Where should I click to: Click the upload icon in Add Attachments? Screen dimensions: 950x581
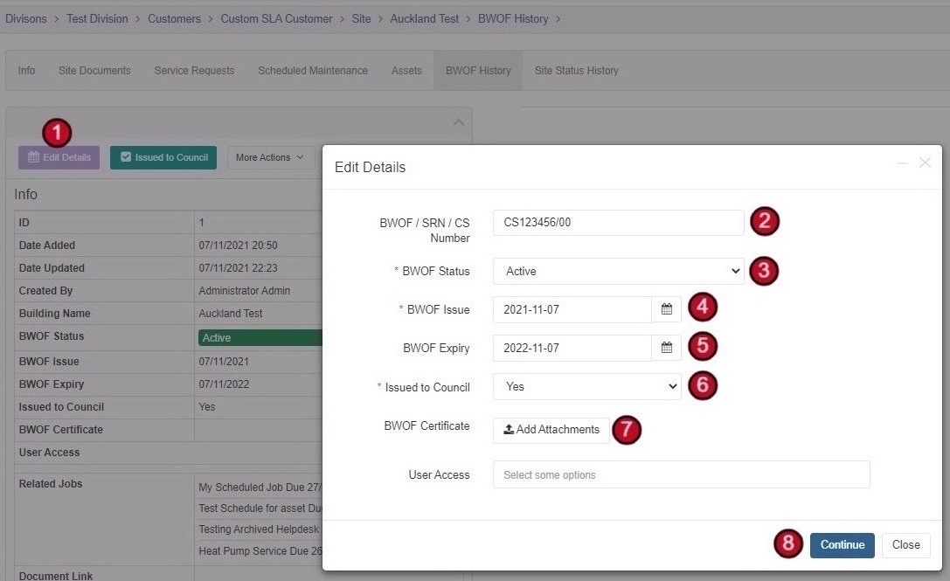pyautogui.click(x=509, y=429)
